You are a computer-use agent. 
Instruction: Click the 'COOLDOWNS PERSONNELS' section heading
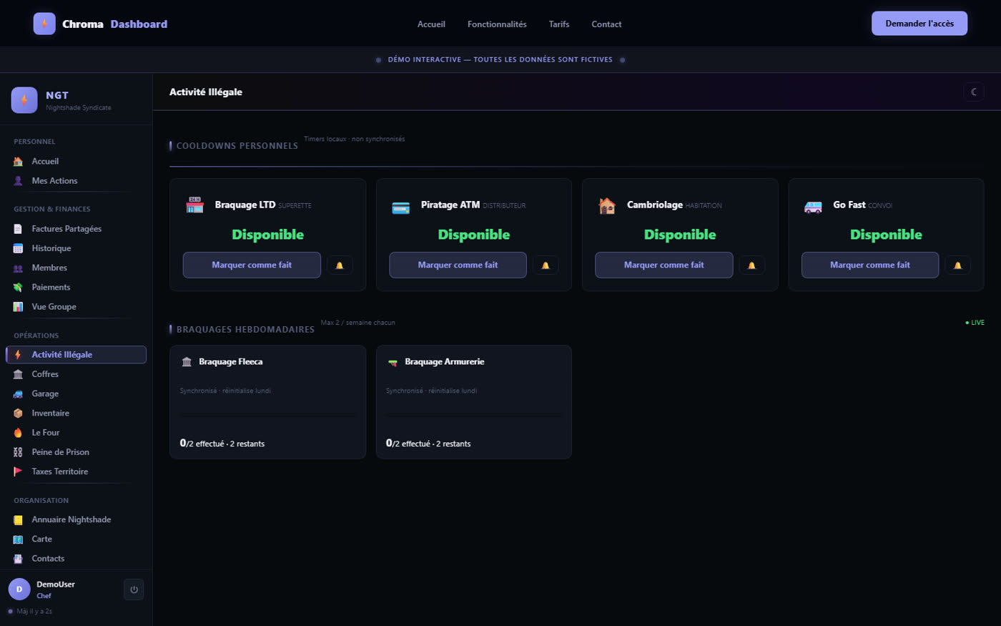(x=237, y=146)
